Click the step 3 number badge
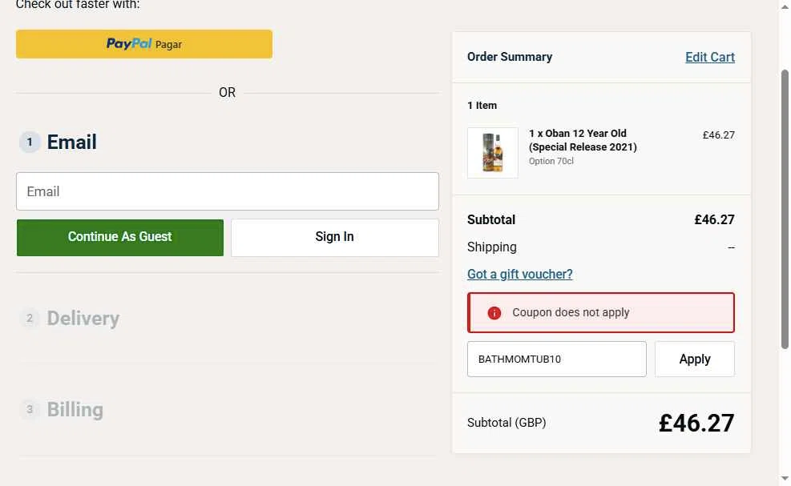This screenshot has height=486, width=791. pos(30,409)
